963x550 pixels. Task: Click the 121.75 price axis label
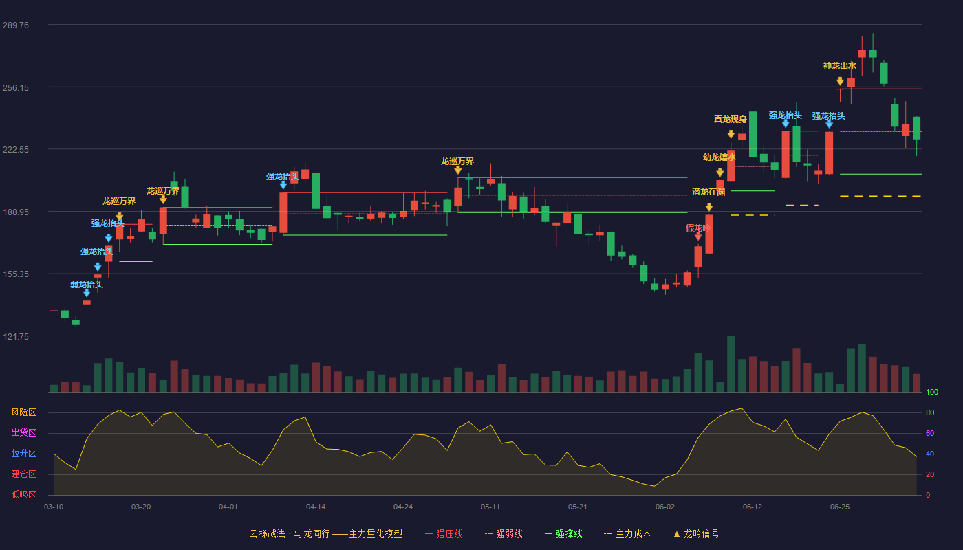tap(16, 336)
